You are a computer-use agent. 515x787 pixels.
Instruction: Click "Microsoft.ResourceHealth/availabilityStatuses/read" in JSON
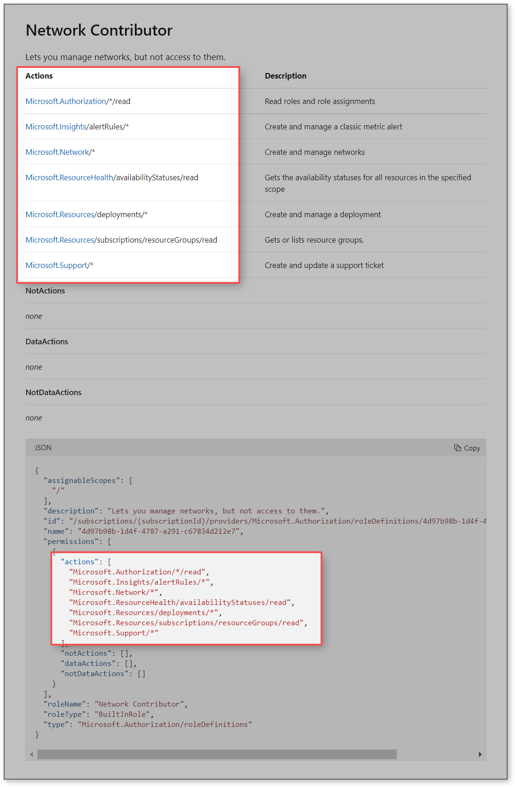(x=180, y=603)
